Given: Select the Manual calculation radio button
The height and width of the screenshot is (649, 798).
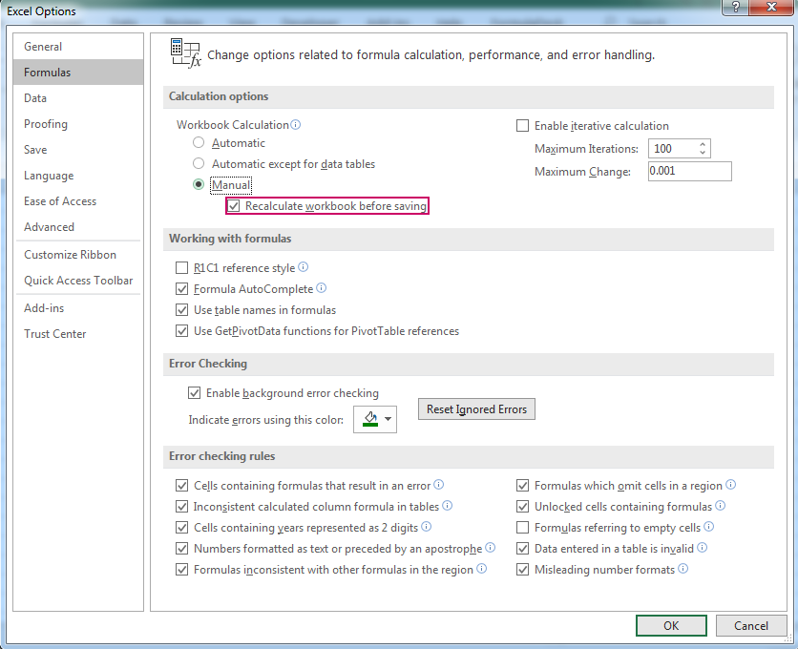Looking at the screenshot, I should 199,184.
